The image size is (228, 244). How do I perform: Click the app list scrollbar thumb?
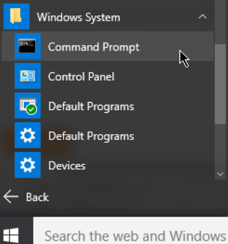pyautogui.click(x=220, y=84)
